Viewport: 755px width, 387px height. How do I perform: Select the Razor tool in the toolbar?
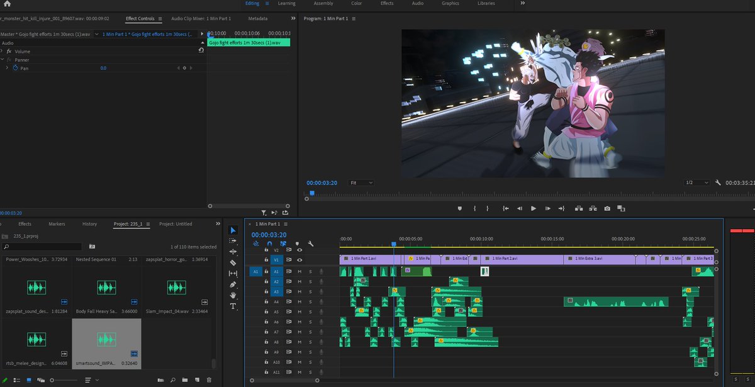(233, 262)
